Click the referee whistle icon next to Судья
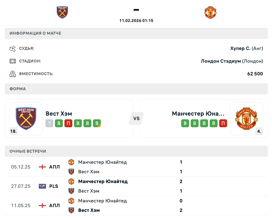The height and width of the screenshot is (218, 272). (x=13, y=48)
